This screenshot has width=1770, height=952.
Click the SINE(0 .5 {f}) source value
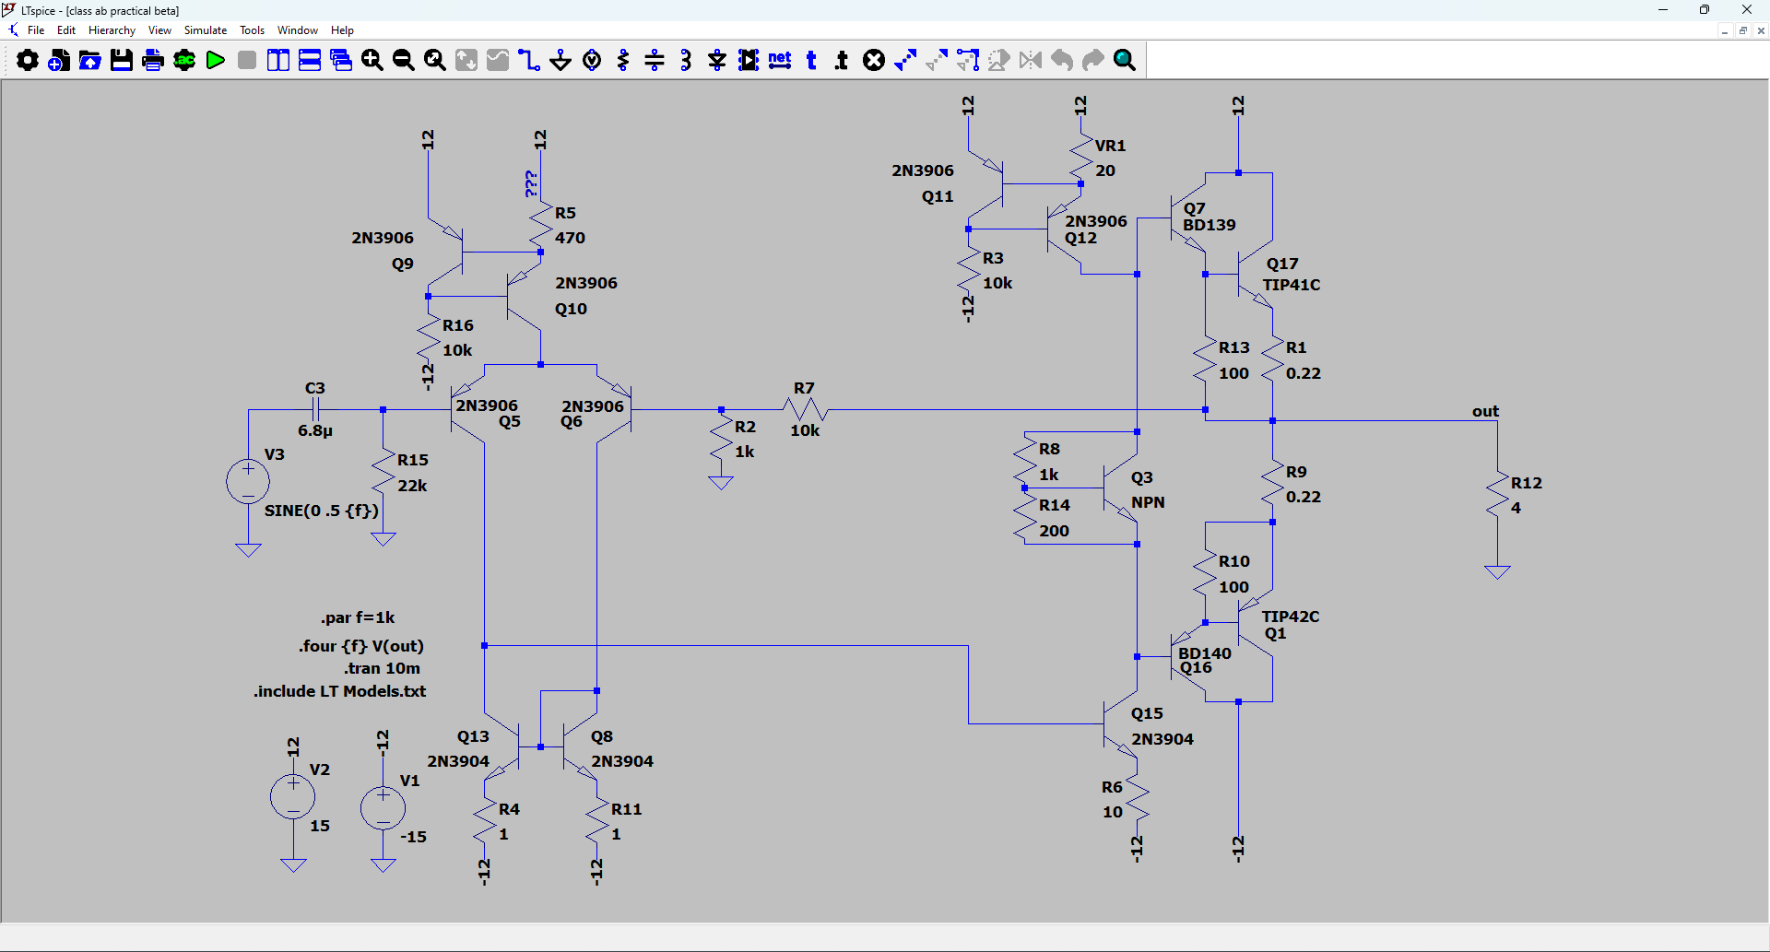322,511
